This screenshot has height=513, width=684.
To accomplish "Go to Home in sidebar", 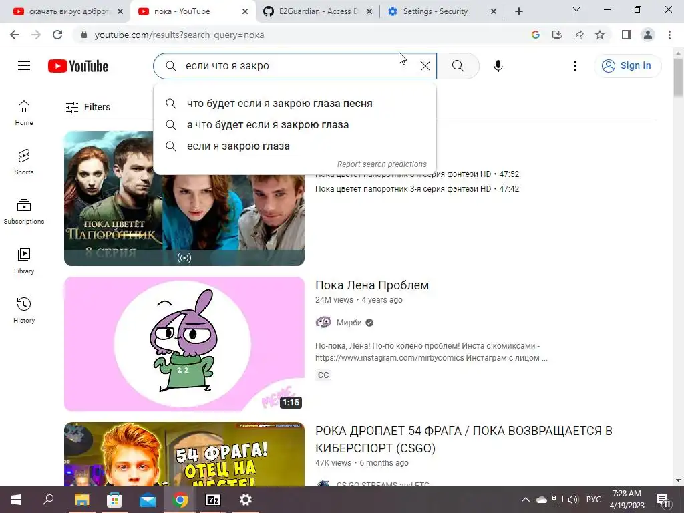I will [x=24, y=113].
